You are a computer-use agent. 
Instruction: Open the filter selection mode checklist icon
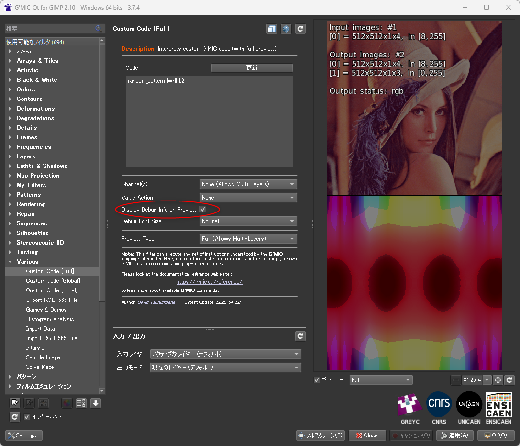click(81, 403)
